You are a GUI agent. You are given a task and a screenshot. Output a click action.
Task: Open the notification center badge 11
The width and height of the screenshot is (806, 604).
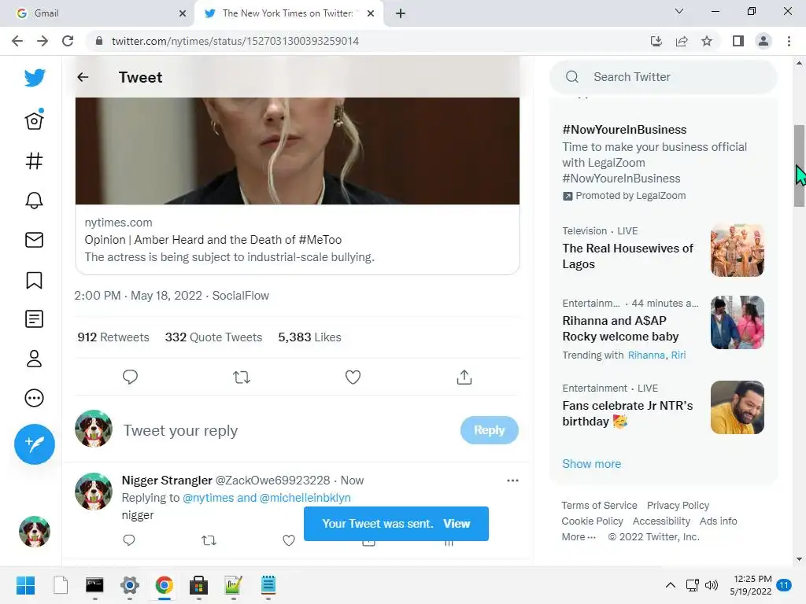(784, 585)
